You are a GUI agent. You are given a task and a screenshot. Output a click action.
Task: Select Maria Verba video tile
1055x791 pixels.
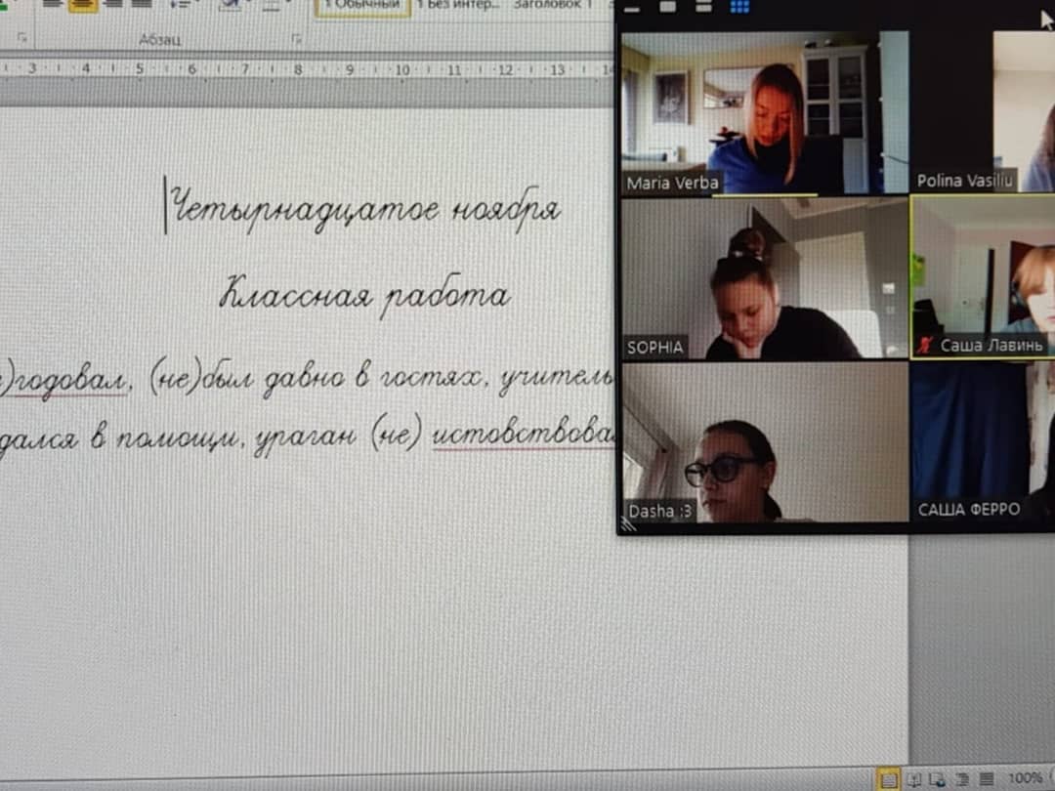click(765, 112)
